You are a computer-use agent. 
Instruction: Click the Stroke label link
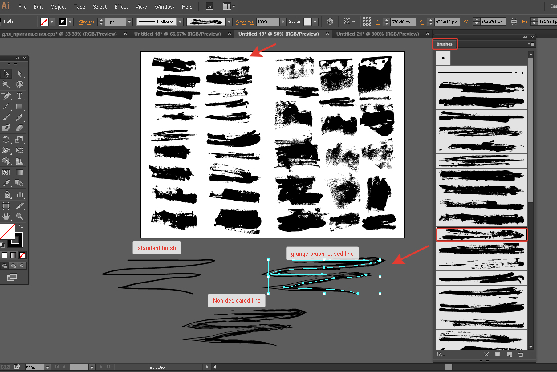[86, 22]
